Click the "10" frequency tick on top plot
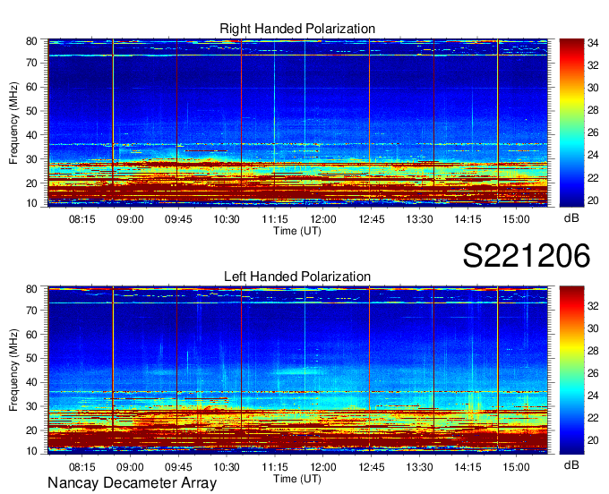 coord(31,203)
